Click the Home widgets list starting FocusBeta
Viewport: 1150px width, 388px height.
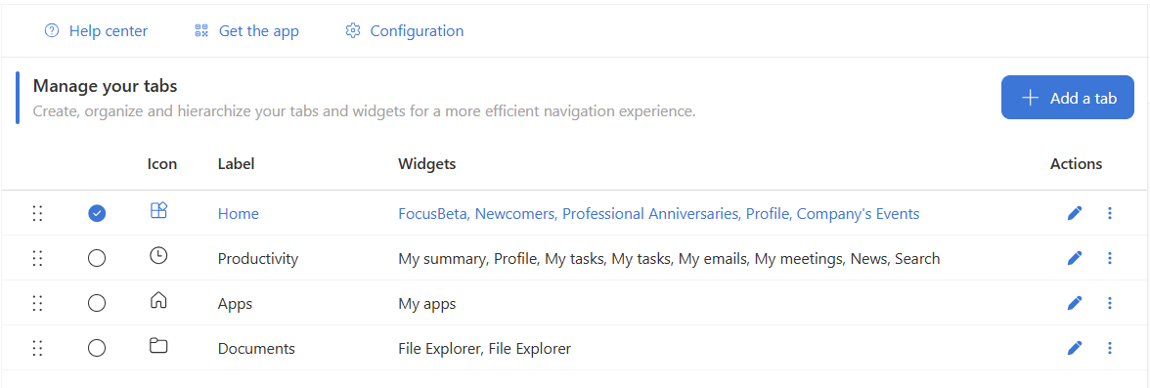(659, 214)
